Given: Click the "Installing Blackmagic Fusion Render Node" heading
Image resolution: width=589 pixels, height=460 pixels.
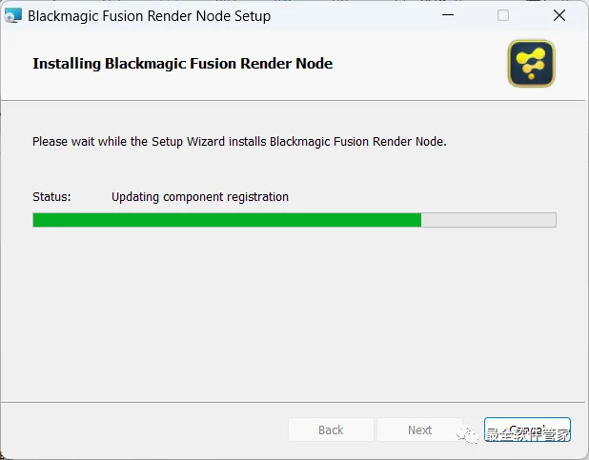Looking at the screenshot, I should click(x=183, y=64).
